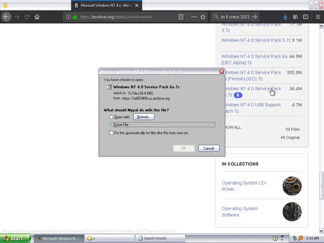This screenshot has height=243, width=324.
Task: Open the Windows Start menu
Action: pos(15,238)
